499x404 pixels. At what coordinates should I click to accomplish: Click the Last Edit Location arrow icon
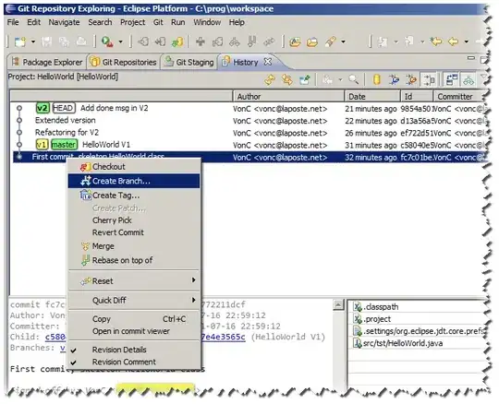[x=436, y=42]
